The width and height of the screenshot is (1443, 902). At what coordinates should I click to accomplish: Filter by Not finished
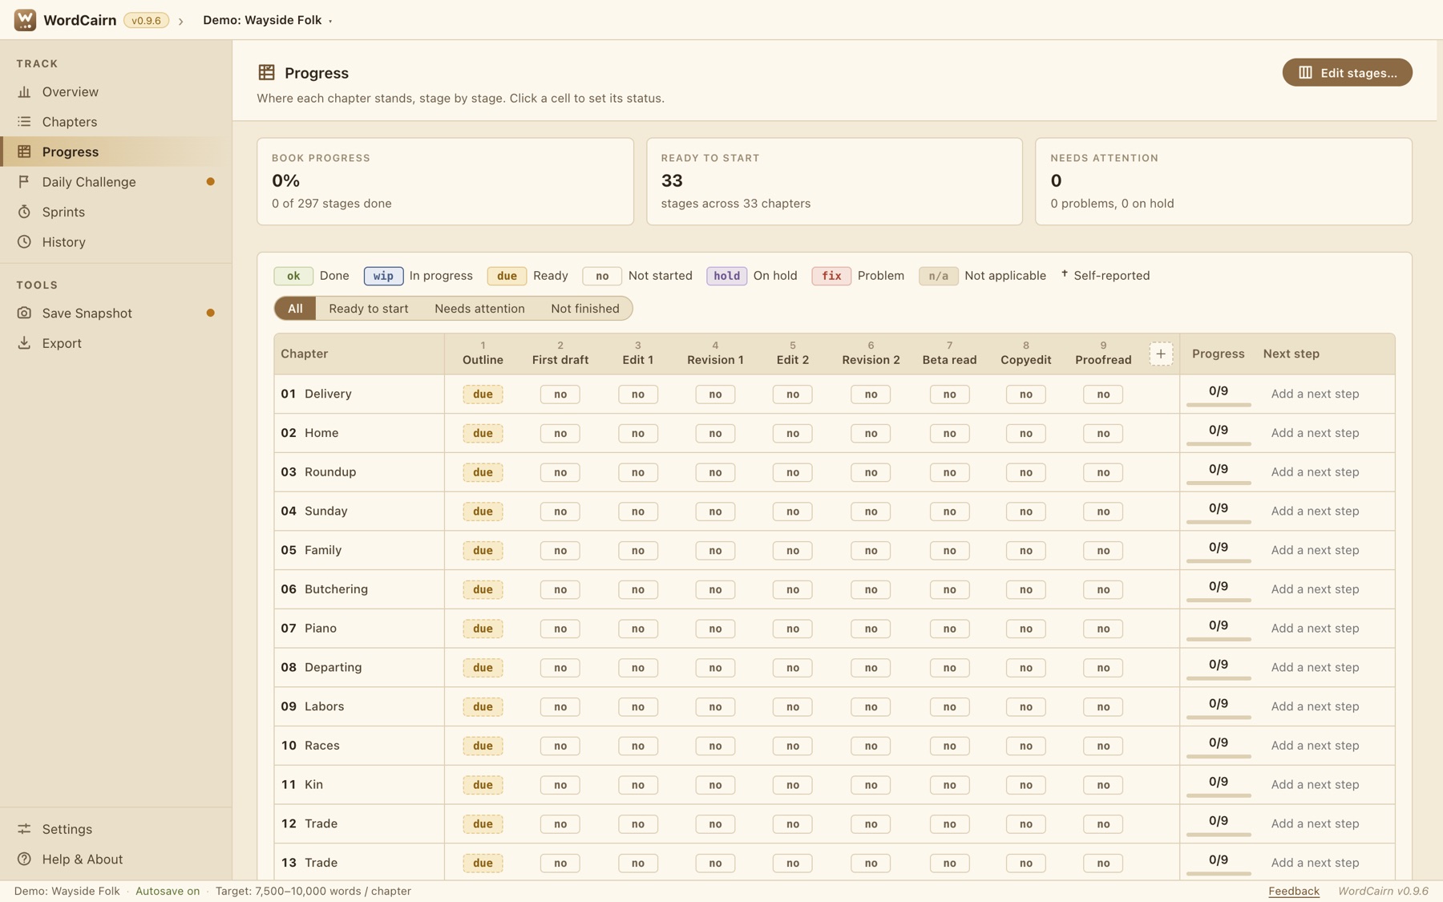tap(585, 309)
